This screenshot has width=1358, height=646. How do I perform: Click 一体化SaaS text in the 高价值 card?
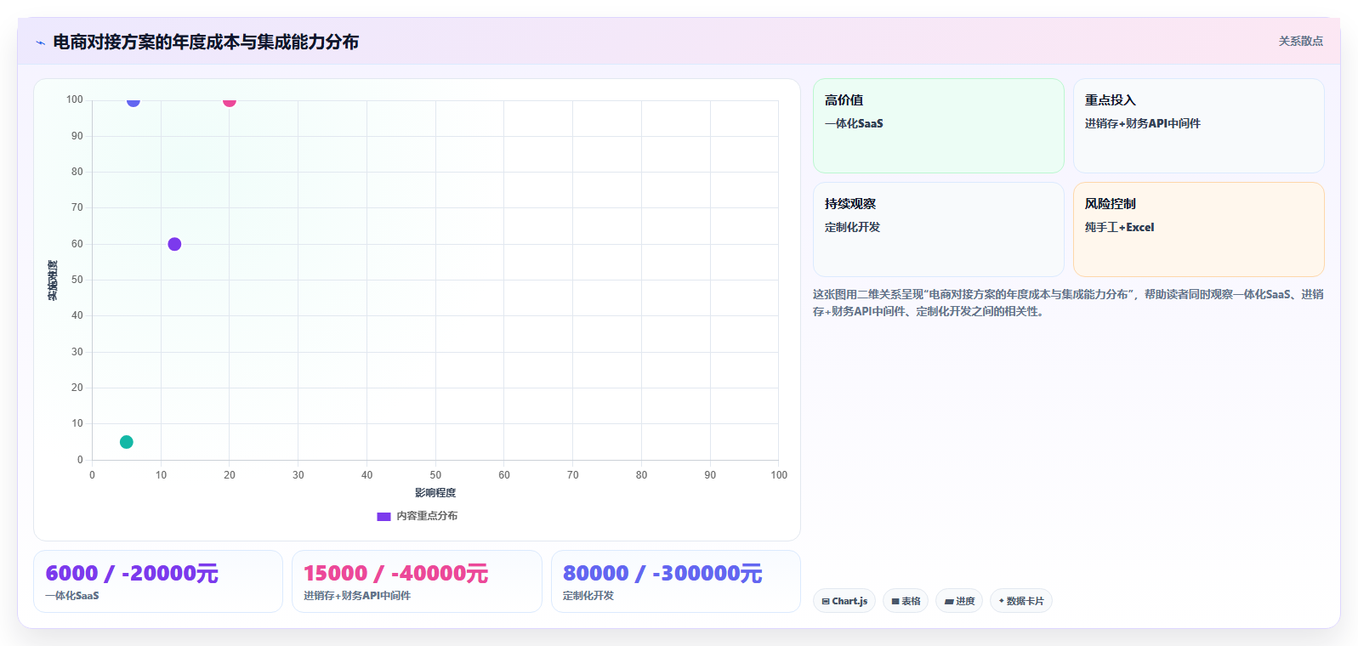[854, 123]
